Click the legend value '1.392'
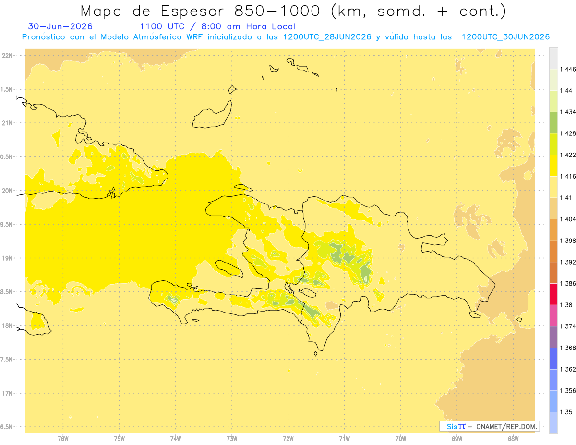This screenshot has height=445, width=576. tap(569, 262)
